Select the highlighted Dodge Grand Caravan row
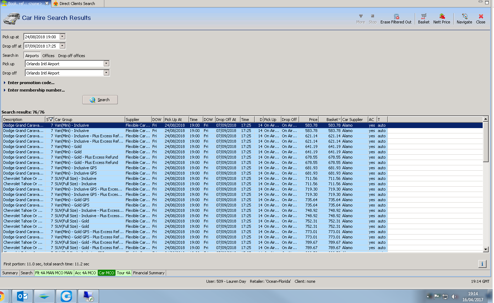Image resolution: width=494 pixels, height=303 pixels. point(242,125)
